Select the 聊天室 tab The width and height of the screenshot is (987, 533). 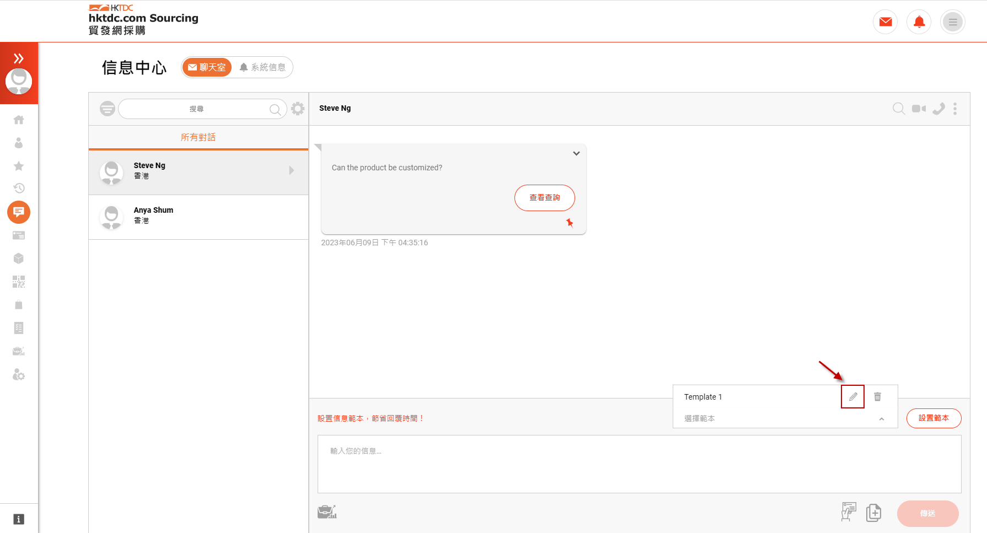tap(207, 67)
